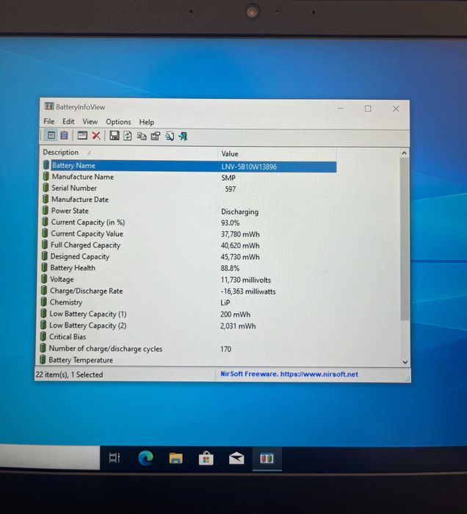
Task: Click the BatteryInfoView taskbar button
Action: coord(267,458)
